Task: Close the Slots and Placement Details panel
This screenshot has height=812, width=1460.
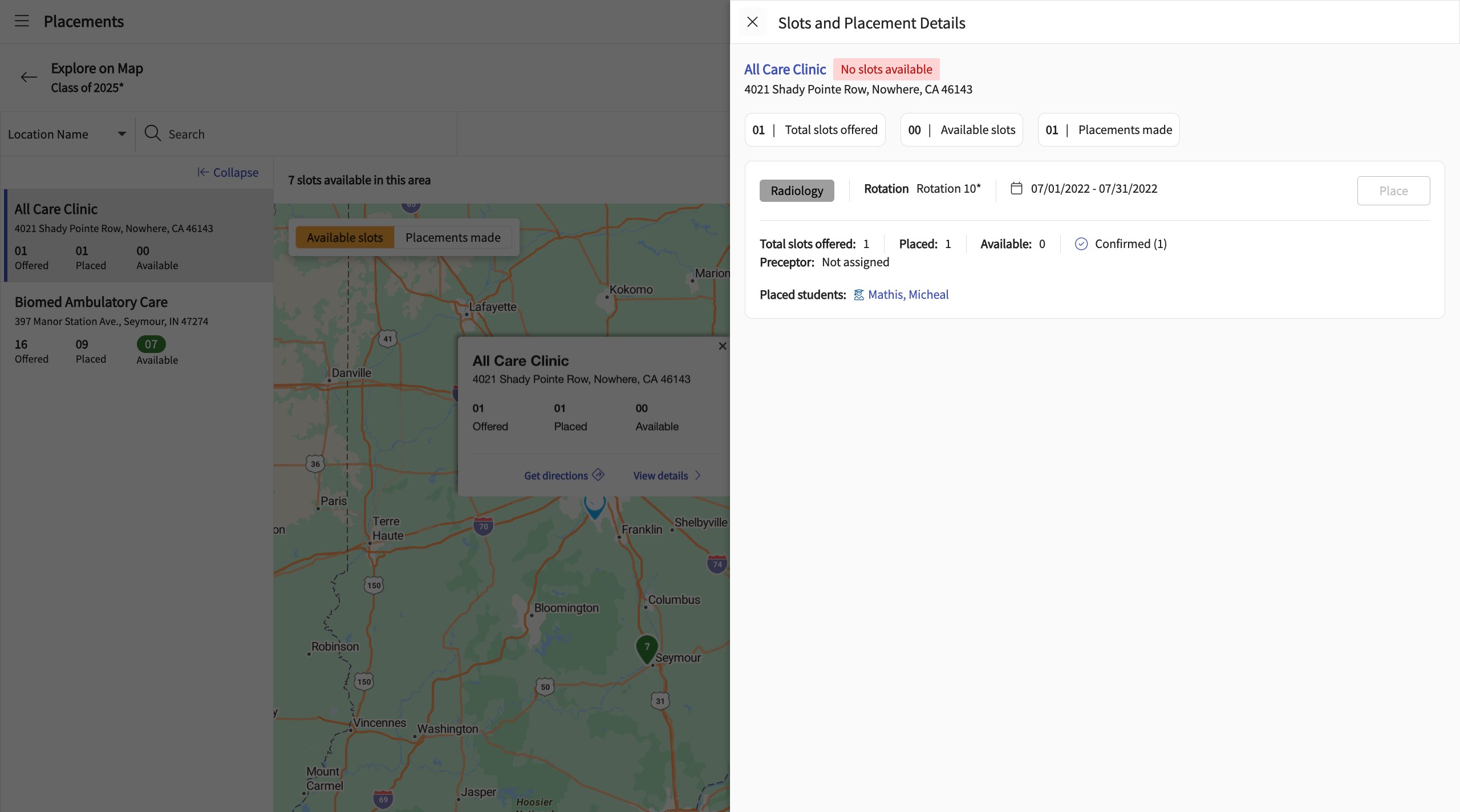Action: tap(752, 22)
